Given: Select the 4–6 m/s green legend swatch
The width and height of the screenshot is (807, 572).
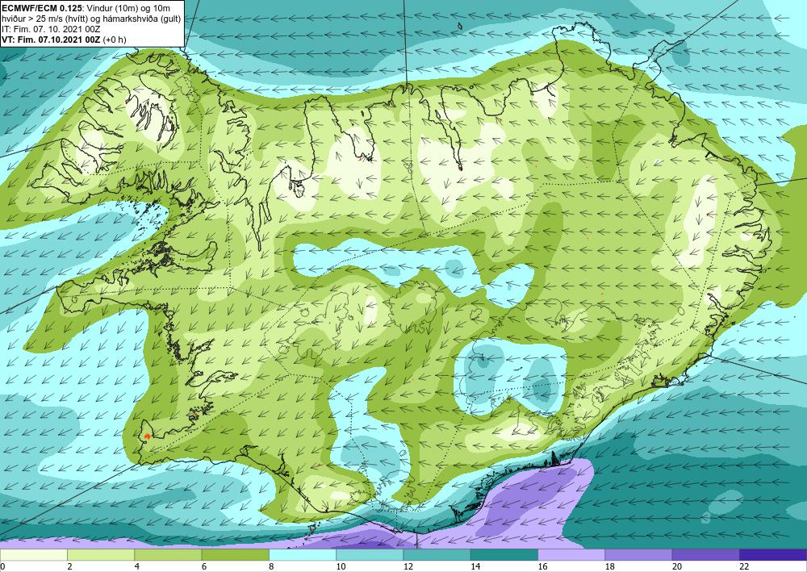Looking at the screenshot, I should click(x=168, y=555).
